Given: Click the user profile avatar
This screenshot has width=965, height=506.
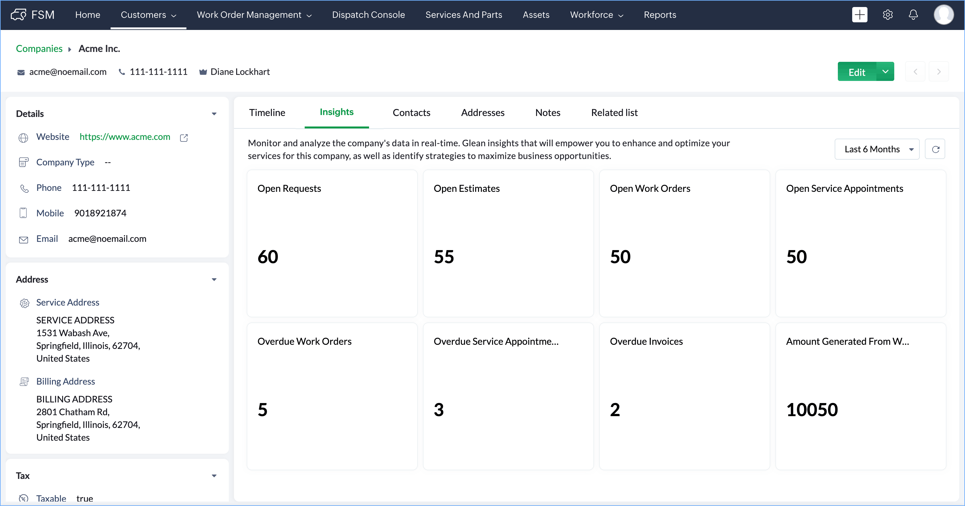Looking at the screenshot, I should [943, 15].
